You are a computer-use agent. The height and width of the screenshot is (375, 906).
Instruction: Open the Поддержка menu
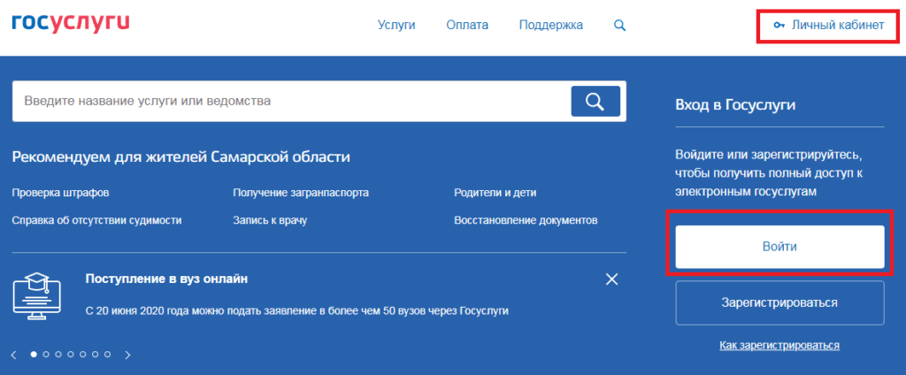(x=551, y=26)
